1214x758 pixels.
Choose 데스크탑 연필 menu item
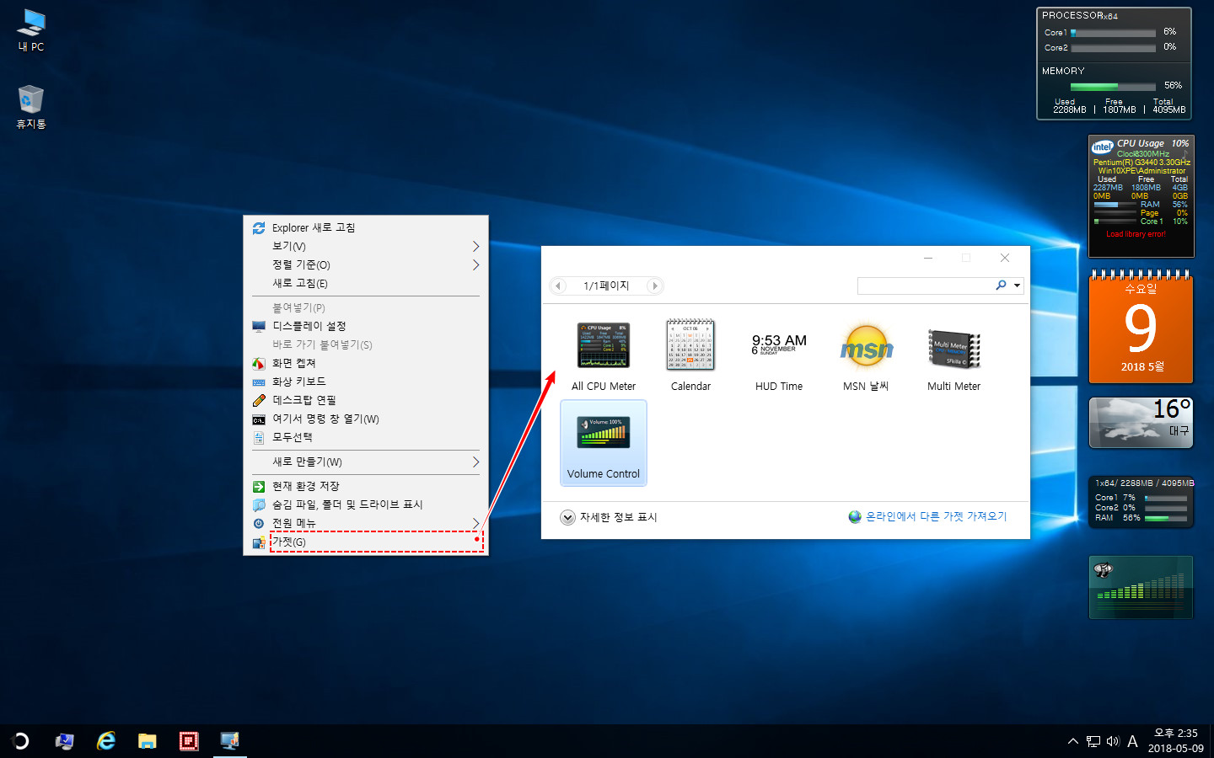point(366,400)
